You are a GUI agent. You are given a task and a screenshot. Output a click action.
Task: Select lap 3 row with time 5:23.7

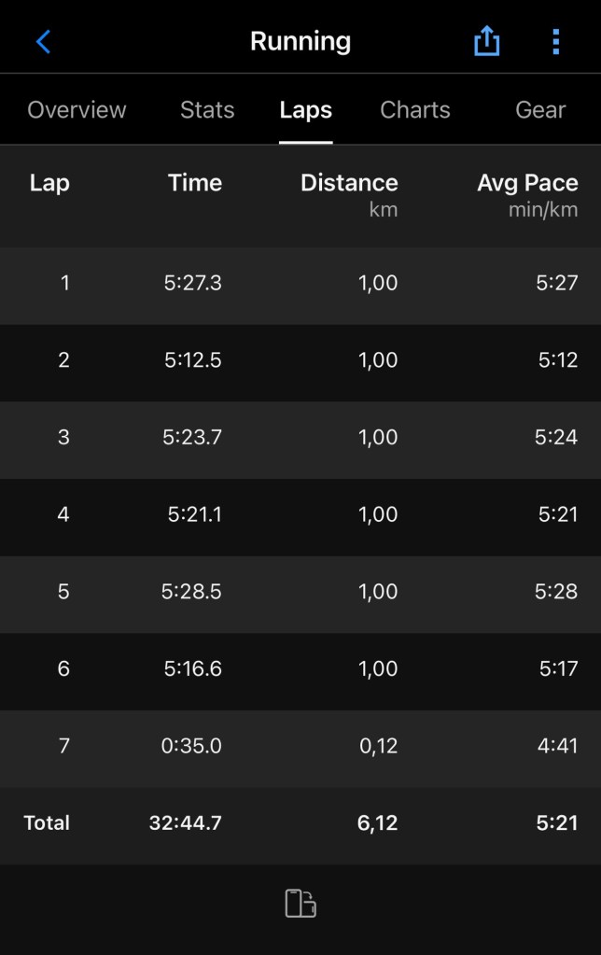(x=300, y=437)
